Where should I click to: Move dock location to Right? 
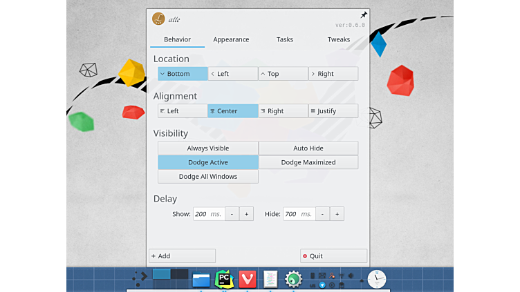333,74
